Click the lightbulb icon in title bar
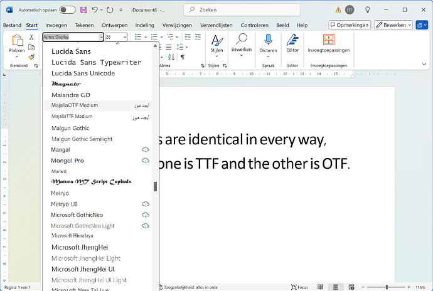Viewport: 433px width, 291px height. pos(368,10)
